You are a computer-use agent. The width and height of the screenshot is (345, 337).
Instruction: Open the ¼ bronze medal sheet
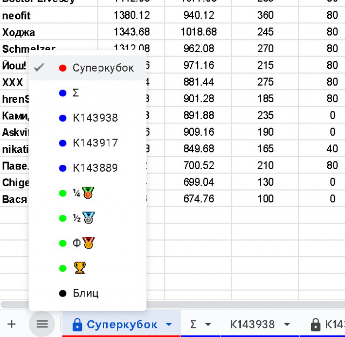(x=84, y=193)
